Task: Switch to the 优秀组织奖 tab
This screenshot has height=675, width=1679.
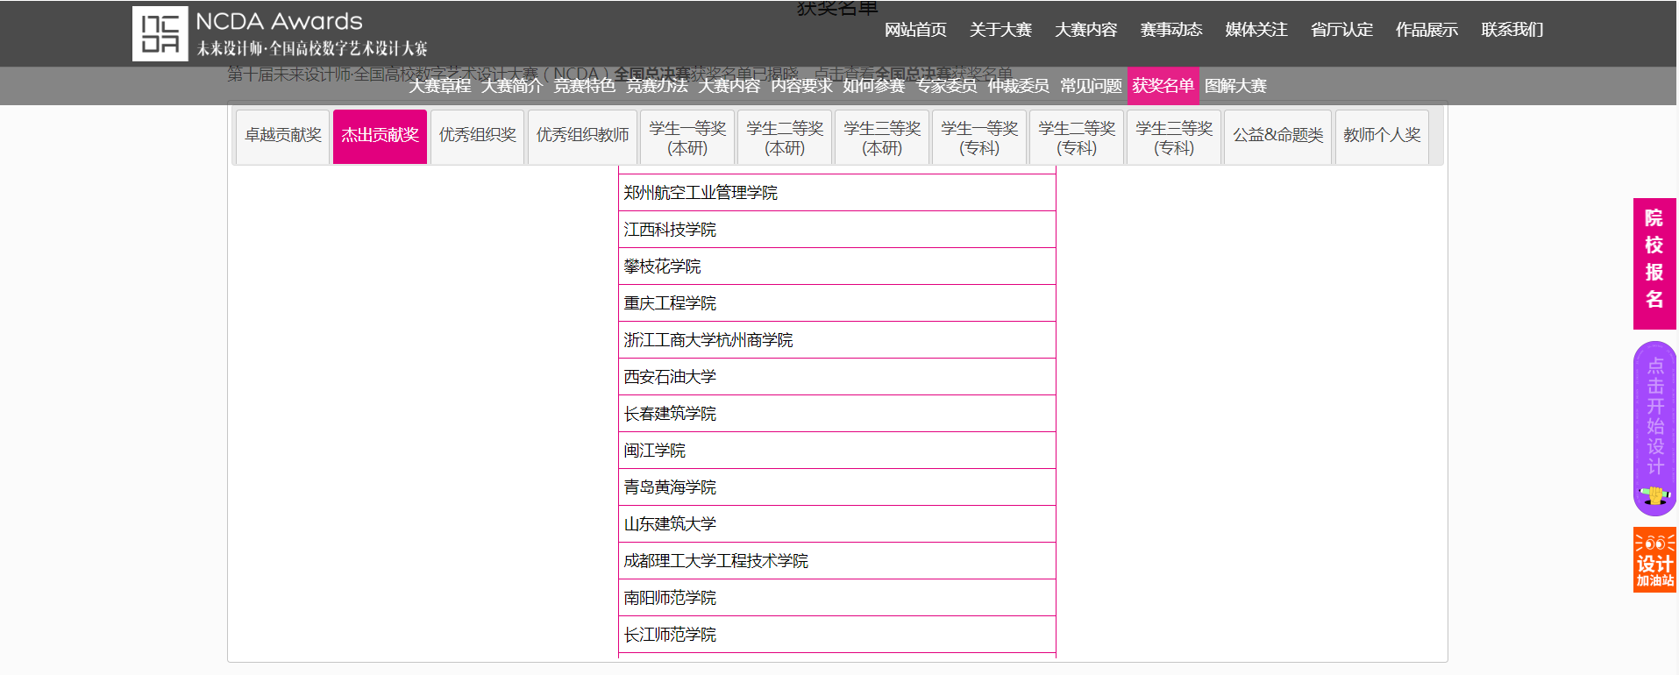Action: 477,136
